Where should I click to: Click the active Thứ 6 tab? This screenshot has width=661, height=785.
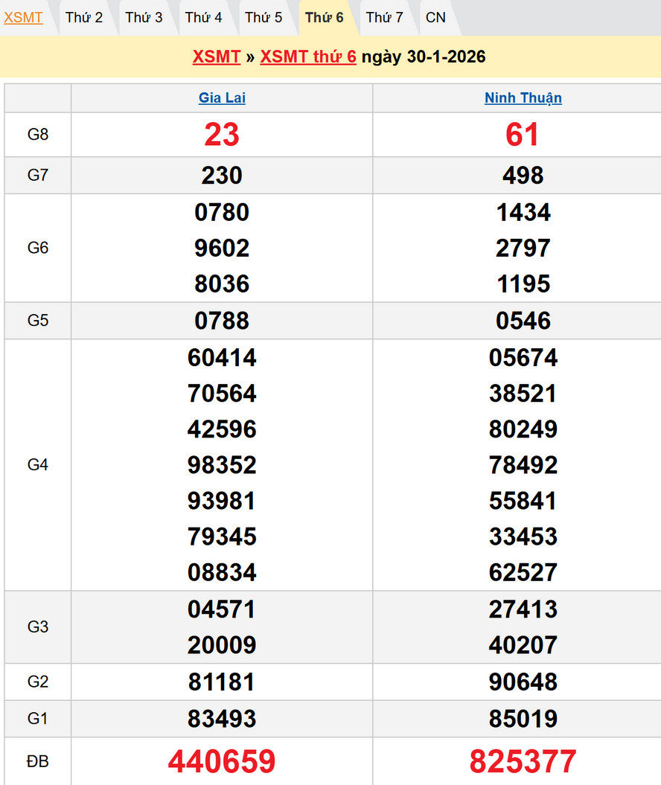(325, 17)
